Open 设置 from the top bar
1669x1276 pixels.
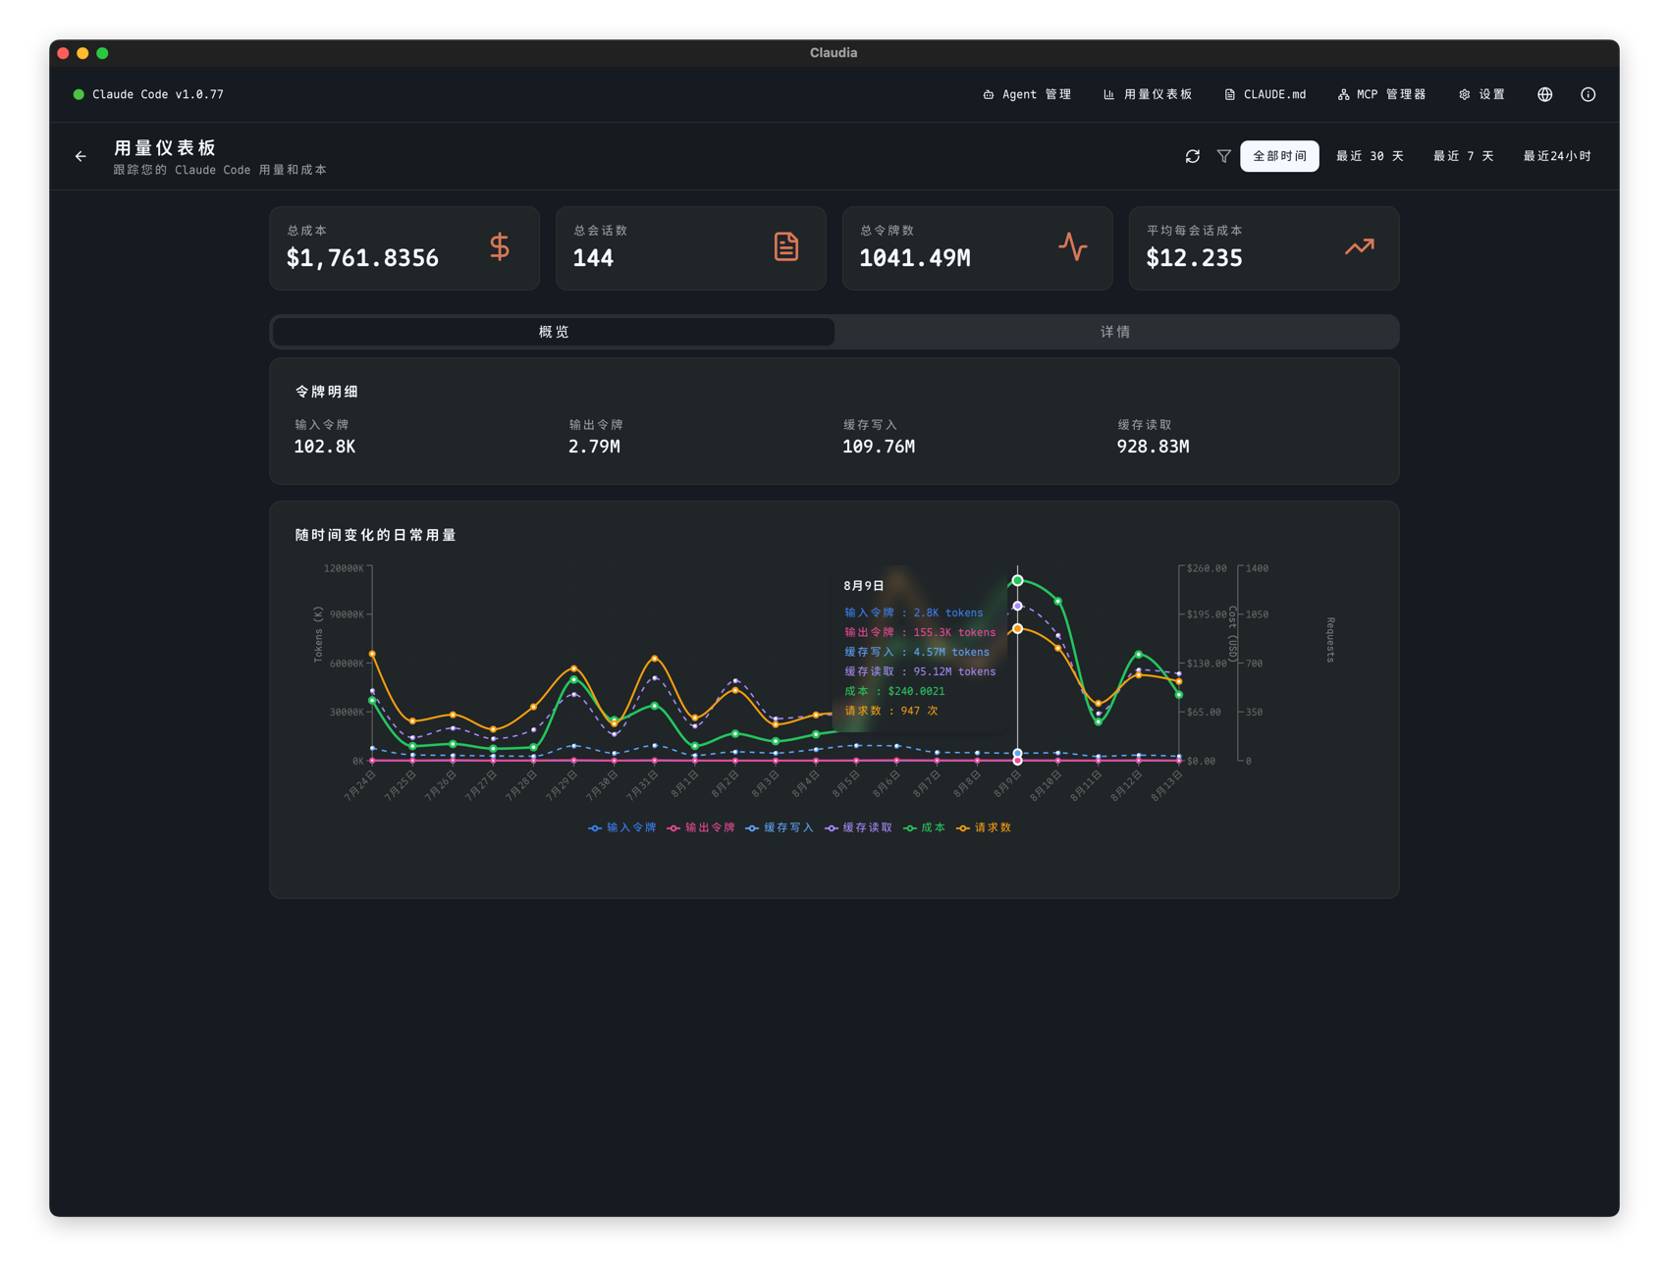click(x=1481, y=94)
